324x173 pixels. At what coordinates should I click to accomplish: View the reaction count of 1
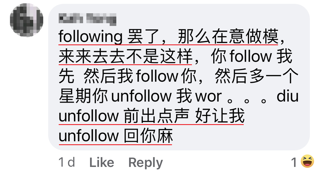294,163
